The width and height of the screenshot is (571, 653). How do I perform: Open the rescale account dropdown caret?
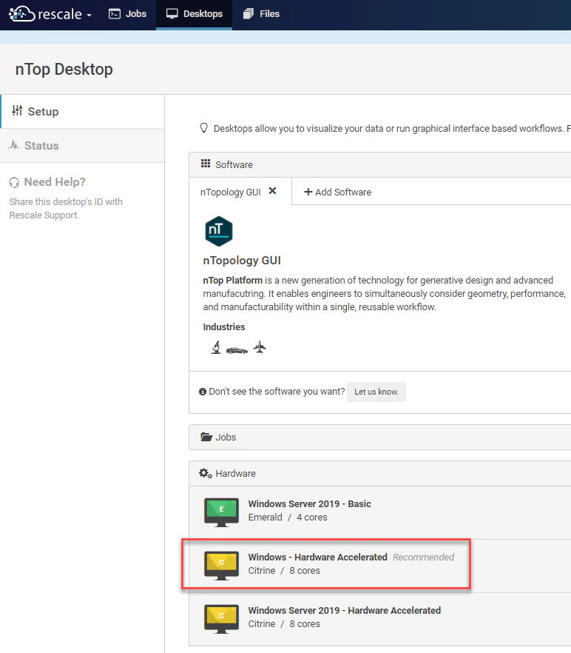pos(89,15)
